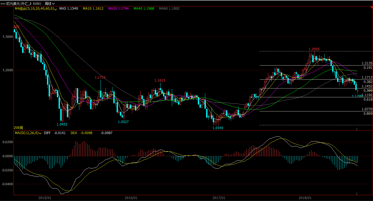Click the 208周 period count label
The width and height of the screenshot is (373, 201).
coord(18,128)
